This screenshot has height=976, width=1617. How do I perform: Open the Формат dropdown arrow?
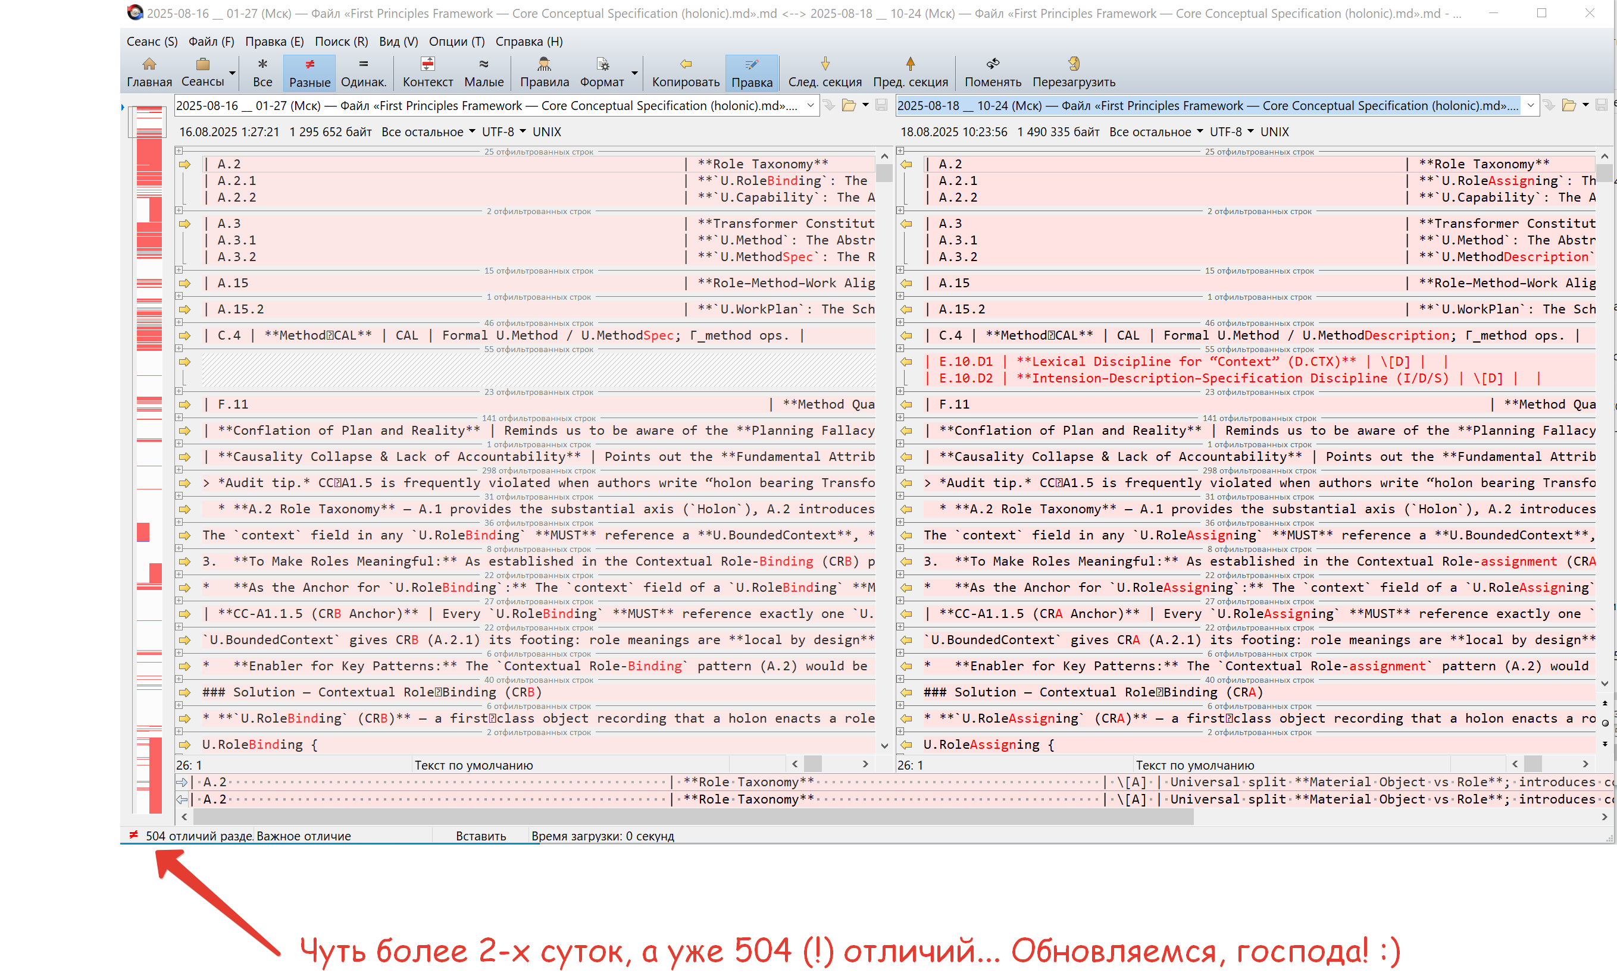634,72
